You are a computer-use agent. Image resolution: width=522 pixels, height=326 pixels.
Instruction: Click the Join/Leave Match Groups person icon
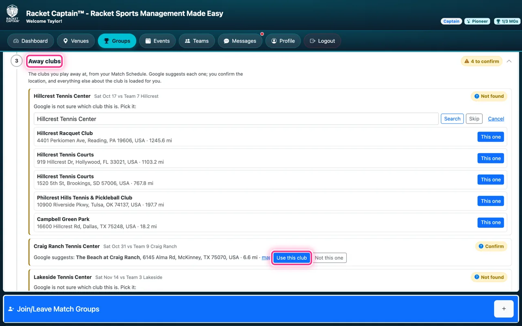point(11,309)
